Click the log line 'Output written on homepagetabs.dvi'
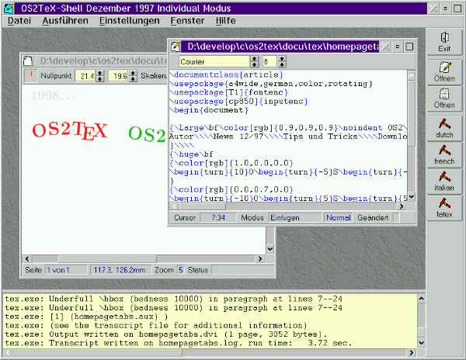 pos(166,334)
